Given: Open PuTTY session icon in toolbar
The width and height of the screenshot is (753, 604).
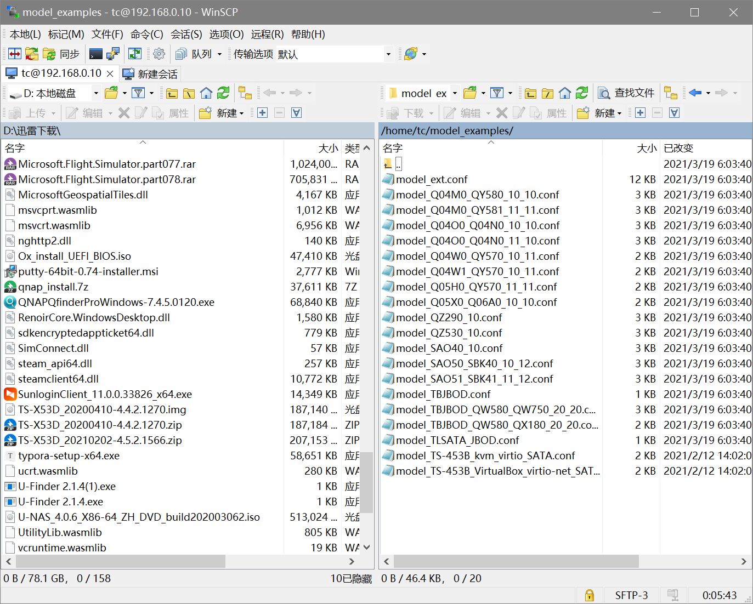Looking at the screenshot, I should coord(113,54).
